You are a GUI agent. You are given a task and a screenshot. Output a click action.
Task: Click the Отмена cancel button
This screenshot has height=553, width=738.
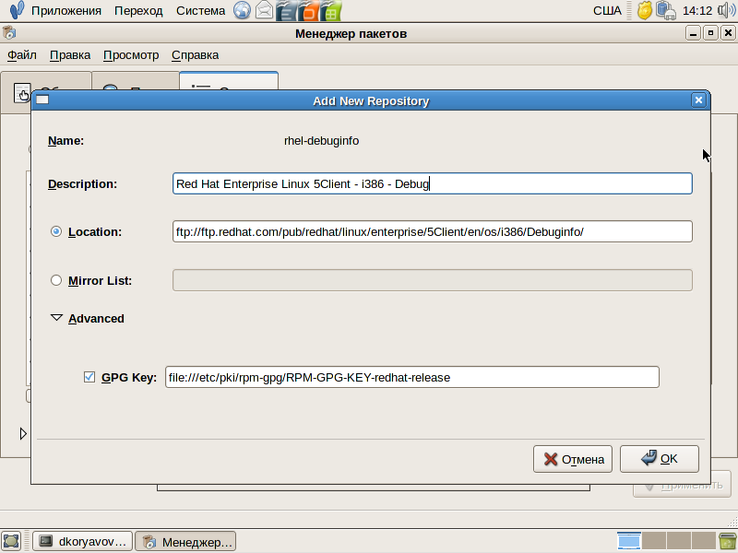pos(573,459)
